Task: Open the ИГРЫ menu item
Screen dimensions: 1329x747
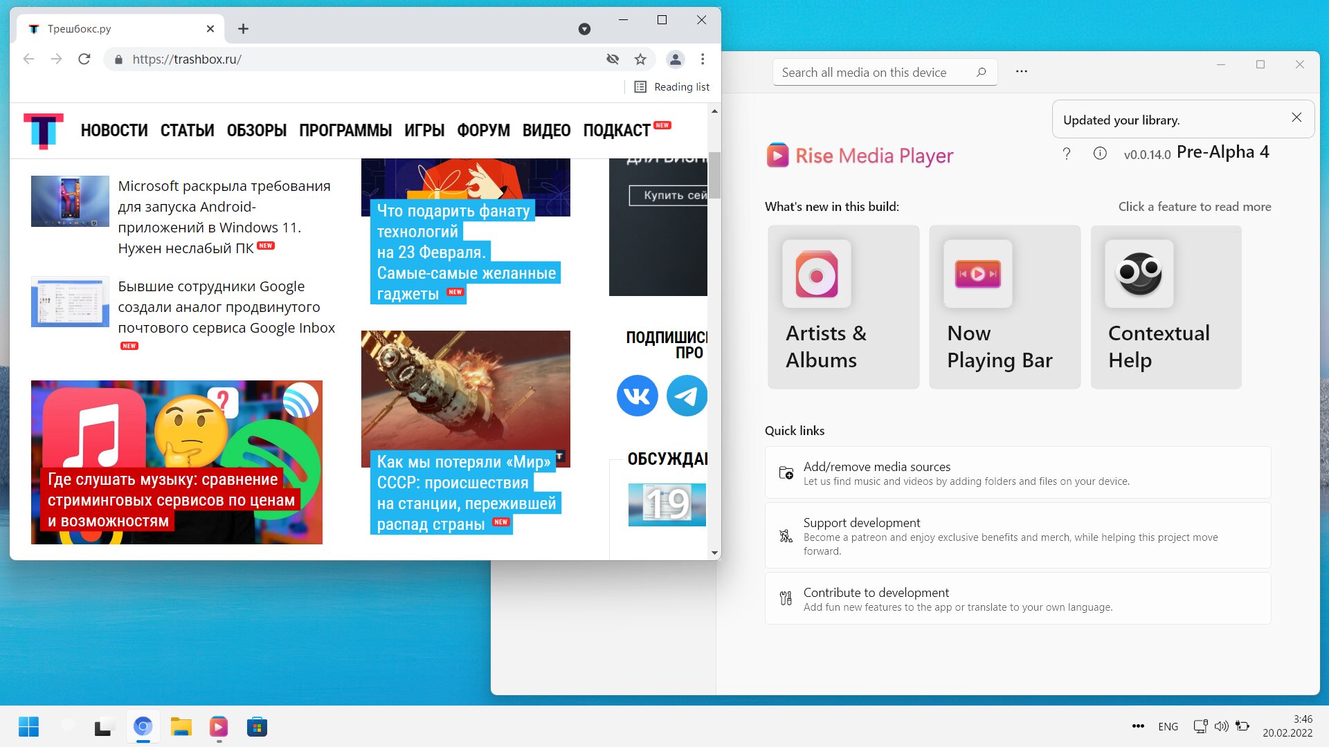Action: click(424, 131)
